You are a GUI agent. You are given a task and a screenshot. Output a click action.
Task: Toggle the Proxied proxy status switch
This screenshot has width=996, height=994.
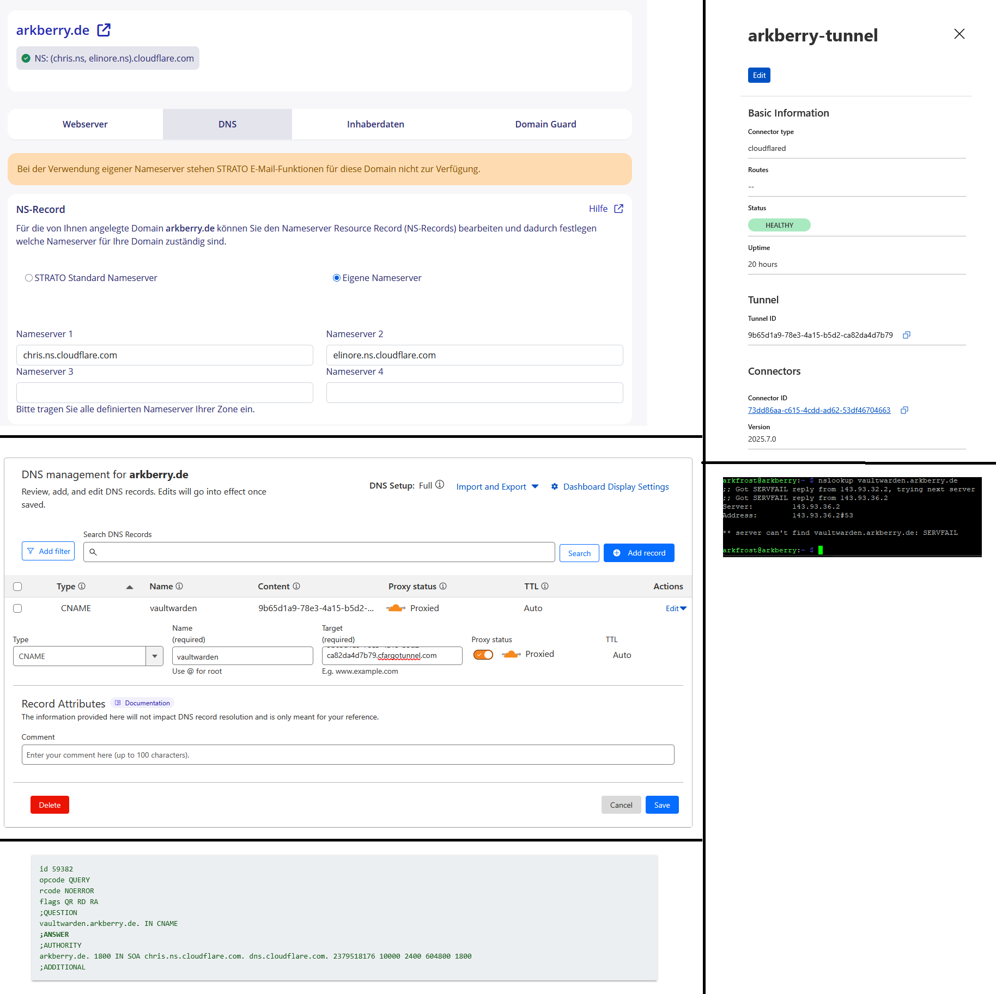pos(483,655)
